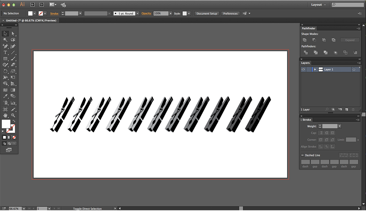Expand Layer 1 disclosure triangle
Viewport: 366px width, 211px height.
pos(315,69)
